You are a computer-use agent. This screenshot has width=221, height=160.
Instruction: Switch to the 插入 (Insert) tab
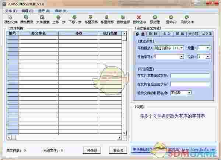point(166,34)
